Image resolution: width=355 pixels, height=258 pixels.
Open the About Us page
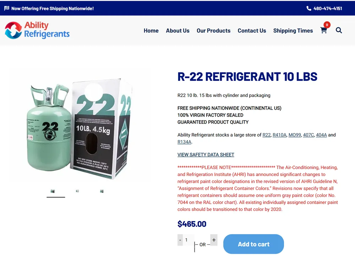177,31
